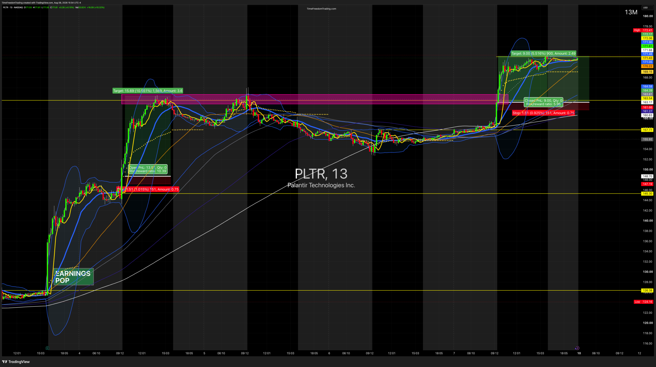656x367 pixels.
Task: Click the purple circular icon on the time axis
Action: pyautogui.click(x=577, y=348)
